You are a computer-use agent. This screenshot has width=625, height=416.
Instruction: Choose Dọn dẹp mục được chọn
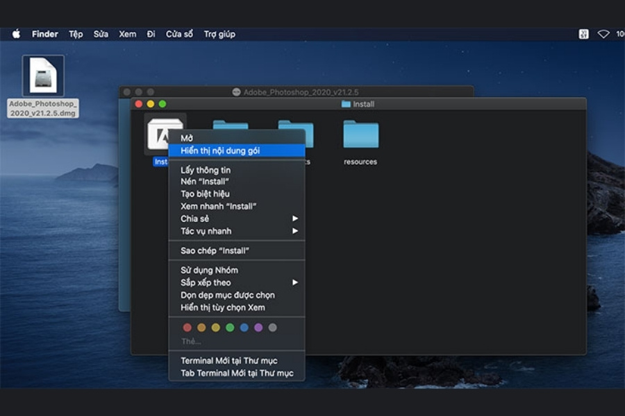coord(237,295)
